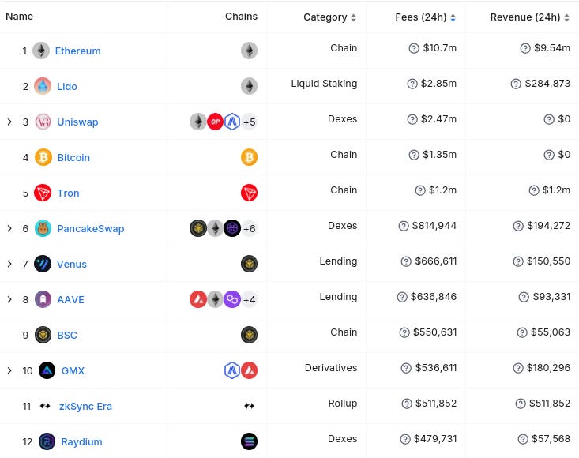Click GMX revenue value $180,296
This screenshot has width=579, height=458.
click(548, 367)
